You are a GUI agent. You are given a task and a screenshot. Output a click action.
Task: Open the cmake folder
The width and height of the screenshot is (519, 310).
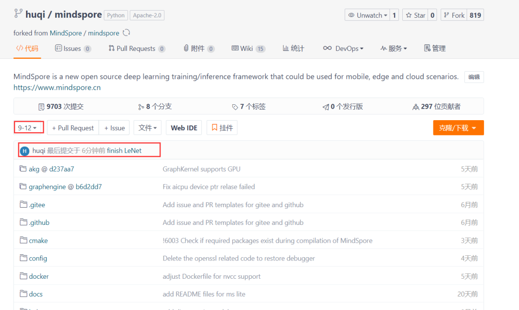(38, 240)
